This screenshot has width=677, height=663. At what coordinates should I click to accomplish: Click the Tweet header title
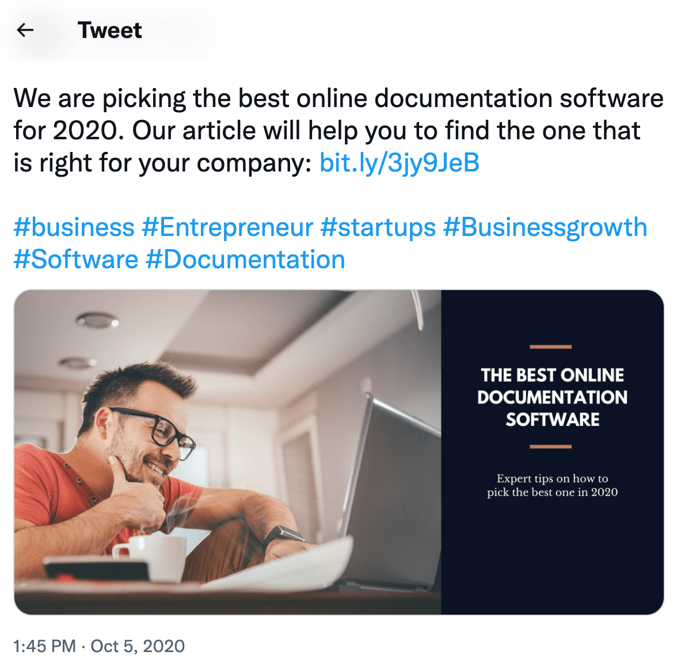[x=109, y=30]
